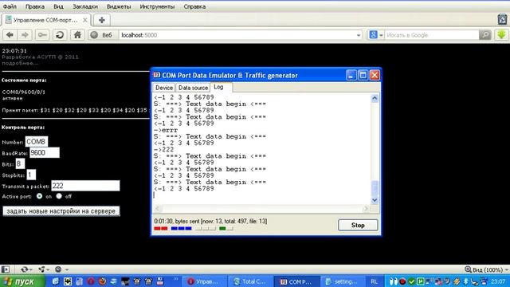Click the log scrollbar down arrow
Image resolution: width=510 pixels, height=287 pixels.
[x=375, y=200]
